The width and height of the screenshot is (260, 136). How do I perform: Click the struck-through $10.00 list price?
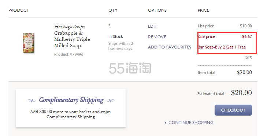coord(246,26)
